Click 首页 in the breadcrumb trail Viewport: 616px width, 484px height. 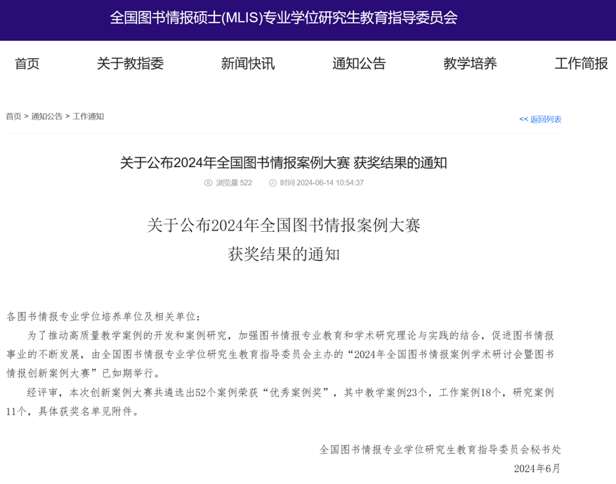click(x=13, y=117)
